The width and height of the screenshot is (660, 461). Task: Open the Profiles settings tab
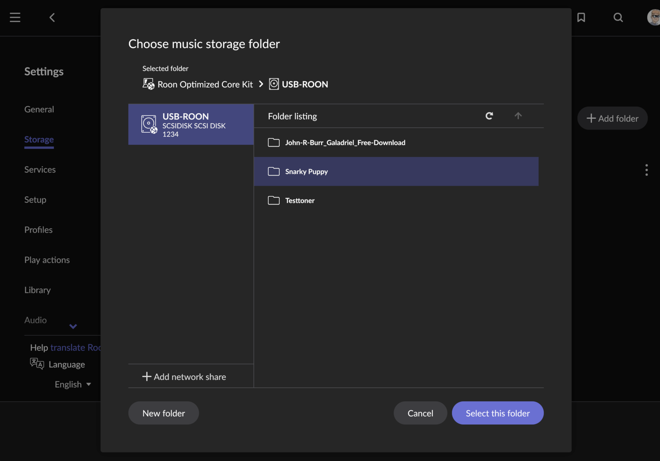click(38, 230)
